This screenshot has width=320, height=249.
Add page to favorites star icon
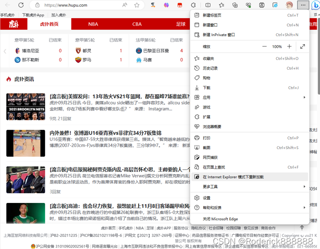point(137,5)
